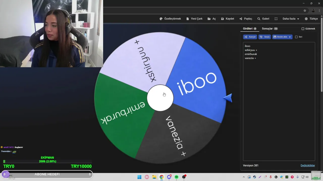Click the entry 'xshiryuu +' in the list
323x181 pixels.
click(251, 50)
